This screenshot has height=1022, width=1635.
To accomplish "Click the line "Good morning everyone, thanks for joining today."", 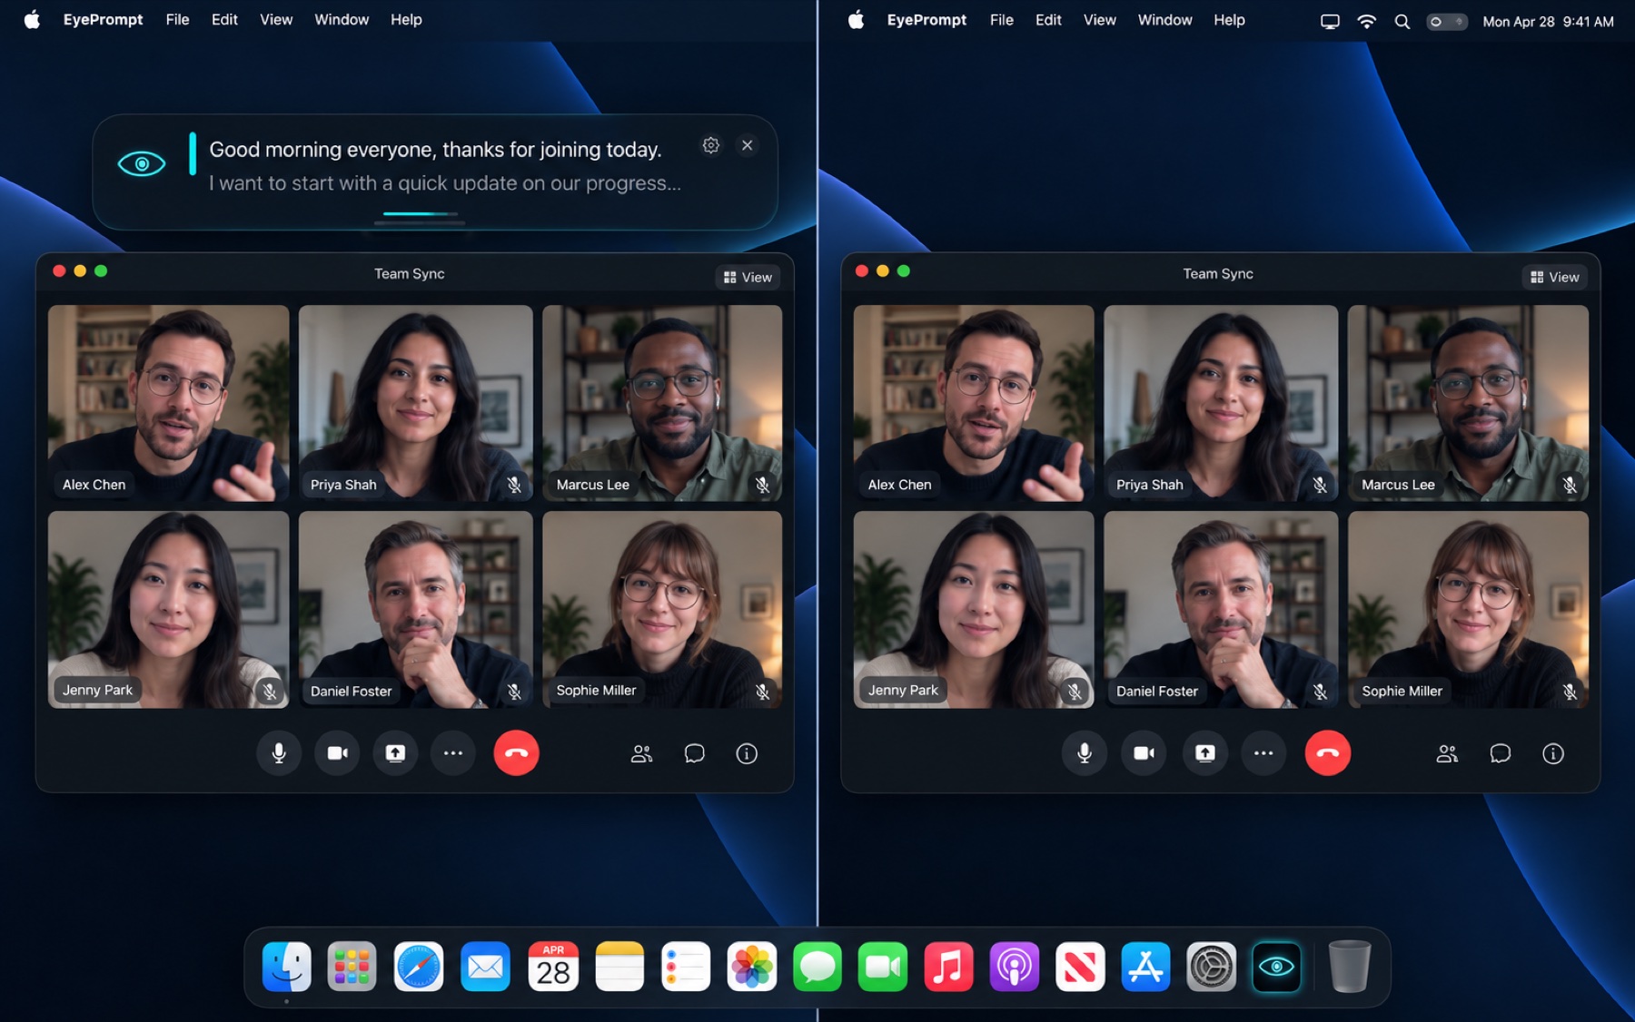I will (435, 150).
